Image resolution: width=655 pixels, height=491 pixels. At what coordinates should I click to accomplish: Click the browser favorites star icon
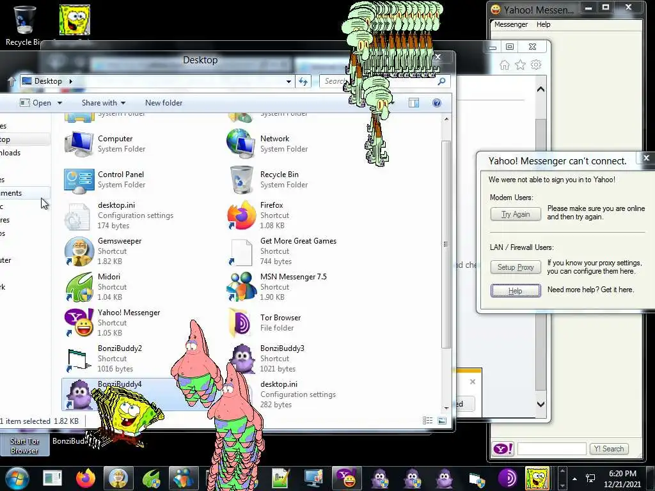[520, 65]
